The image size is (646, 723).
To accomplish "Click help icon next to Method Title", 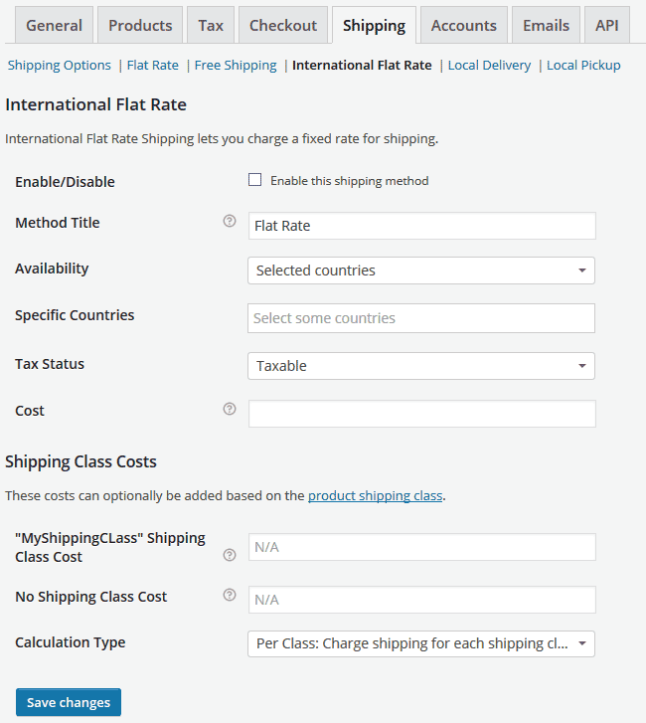I will point(230,222).
